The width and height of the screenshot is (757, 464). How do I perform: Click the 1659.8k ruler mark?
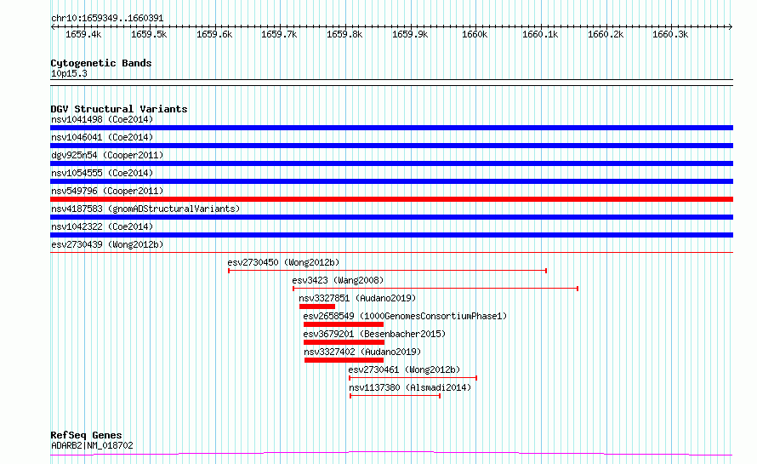(x=344, y=34)
